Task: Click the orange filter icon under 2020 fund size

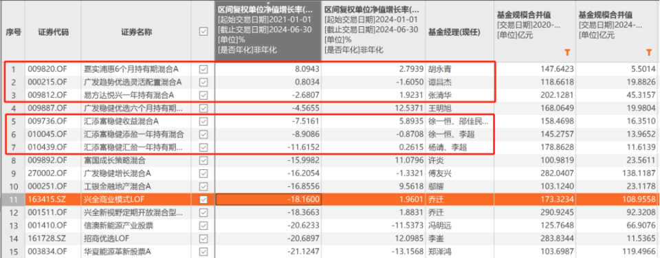Action: coord(567,52)
